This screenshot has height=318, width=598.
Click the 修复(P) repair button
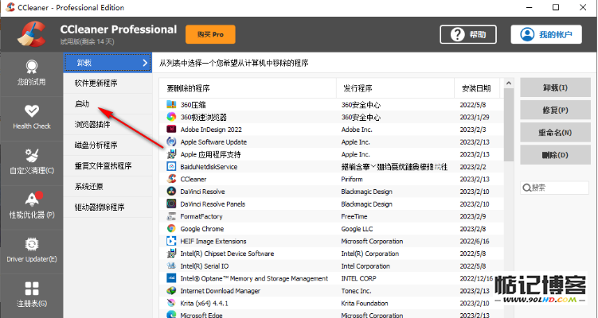pos(555,110)
